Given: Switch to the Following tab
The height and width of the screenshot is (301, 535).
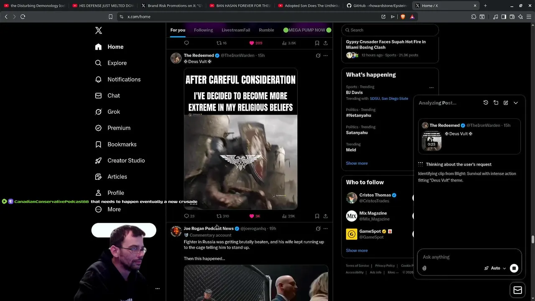Looking at the screenshot, I should pyautogui.click(x=204, y=30).
